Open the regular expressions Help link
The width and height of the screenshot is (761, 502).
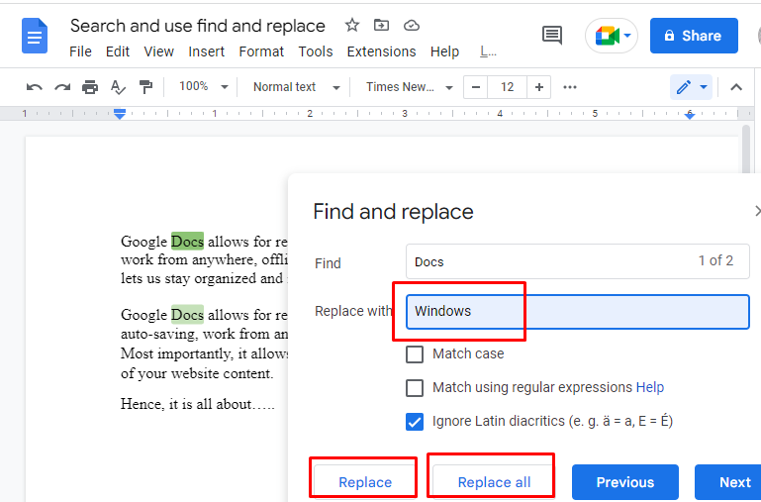[650, 387]
